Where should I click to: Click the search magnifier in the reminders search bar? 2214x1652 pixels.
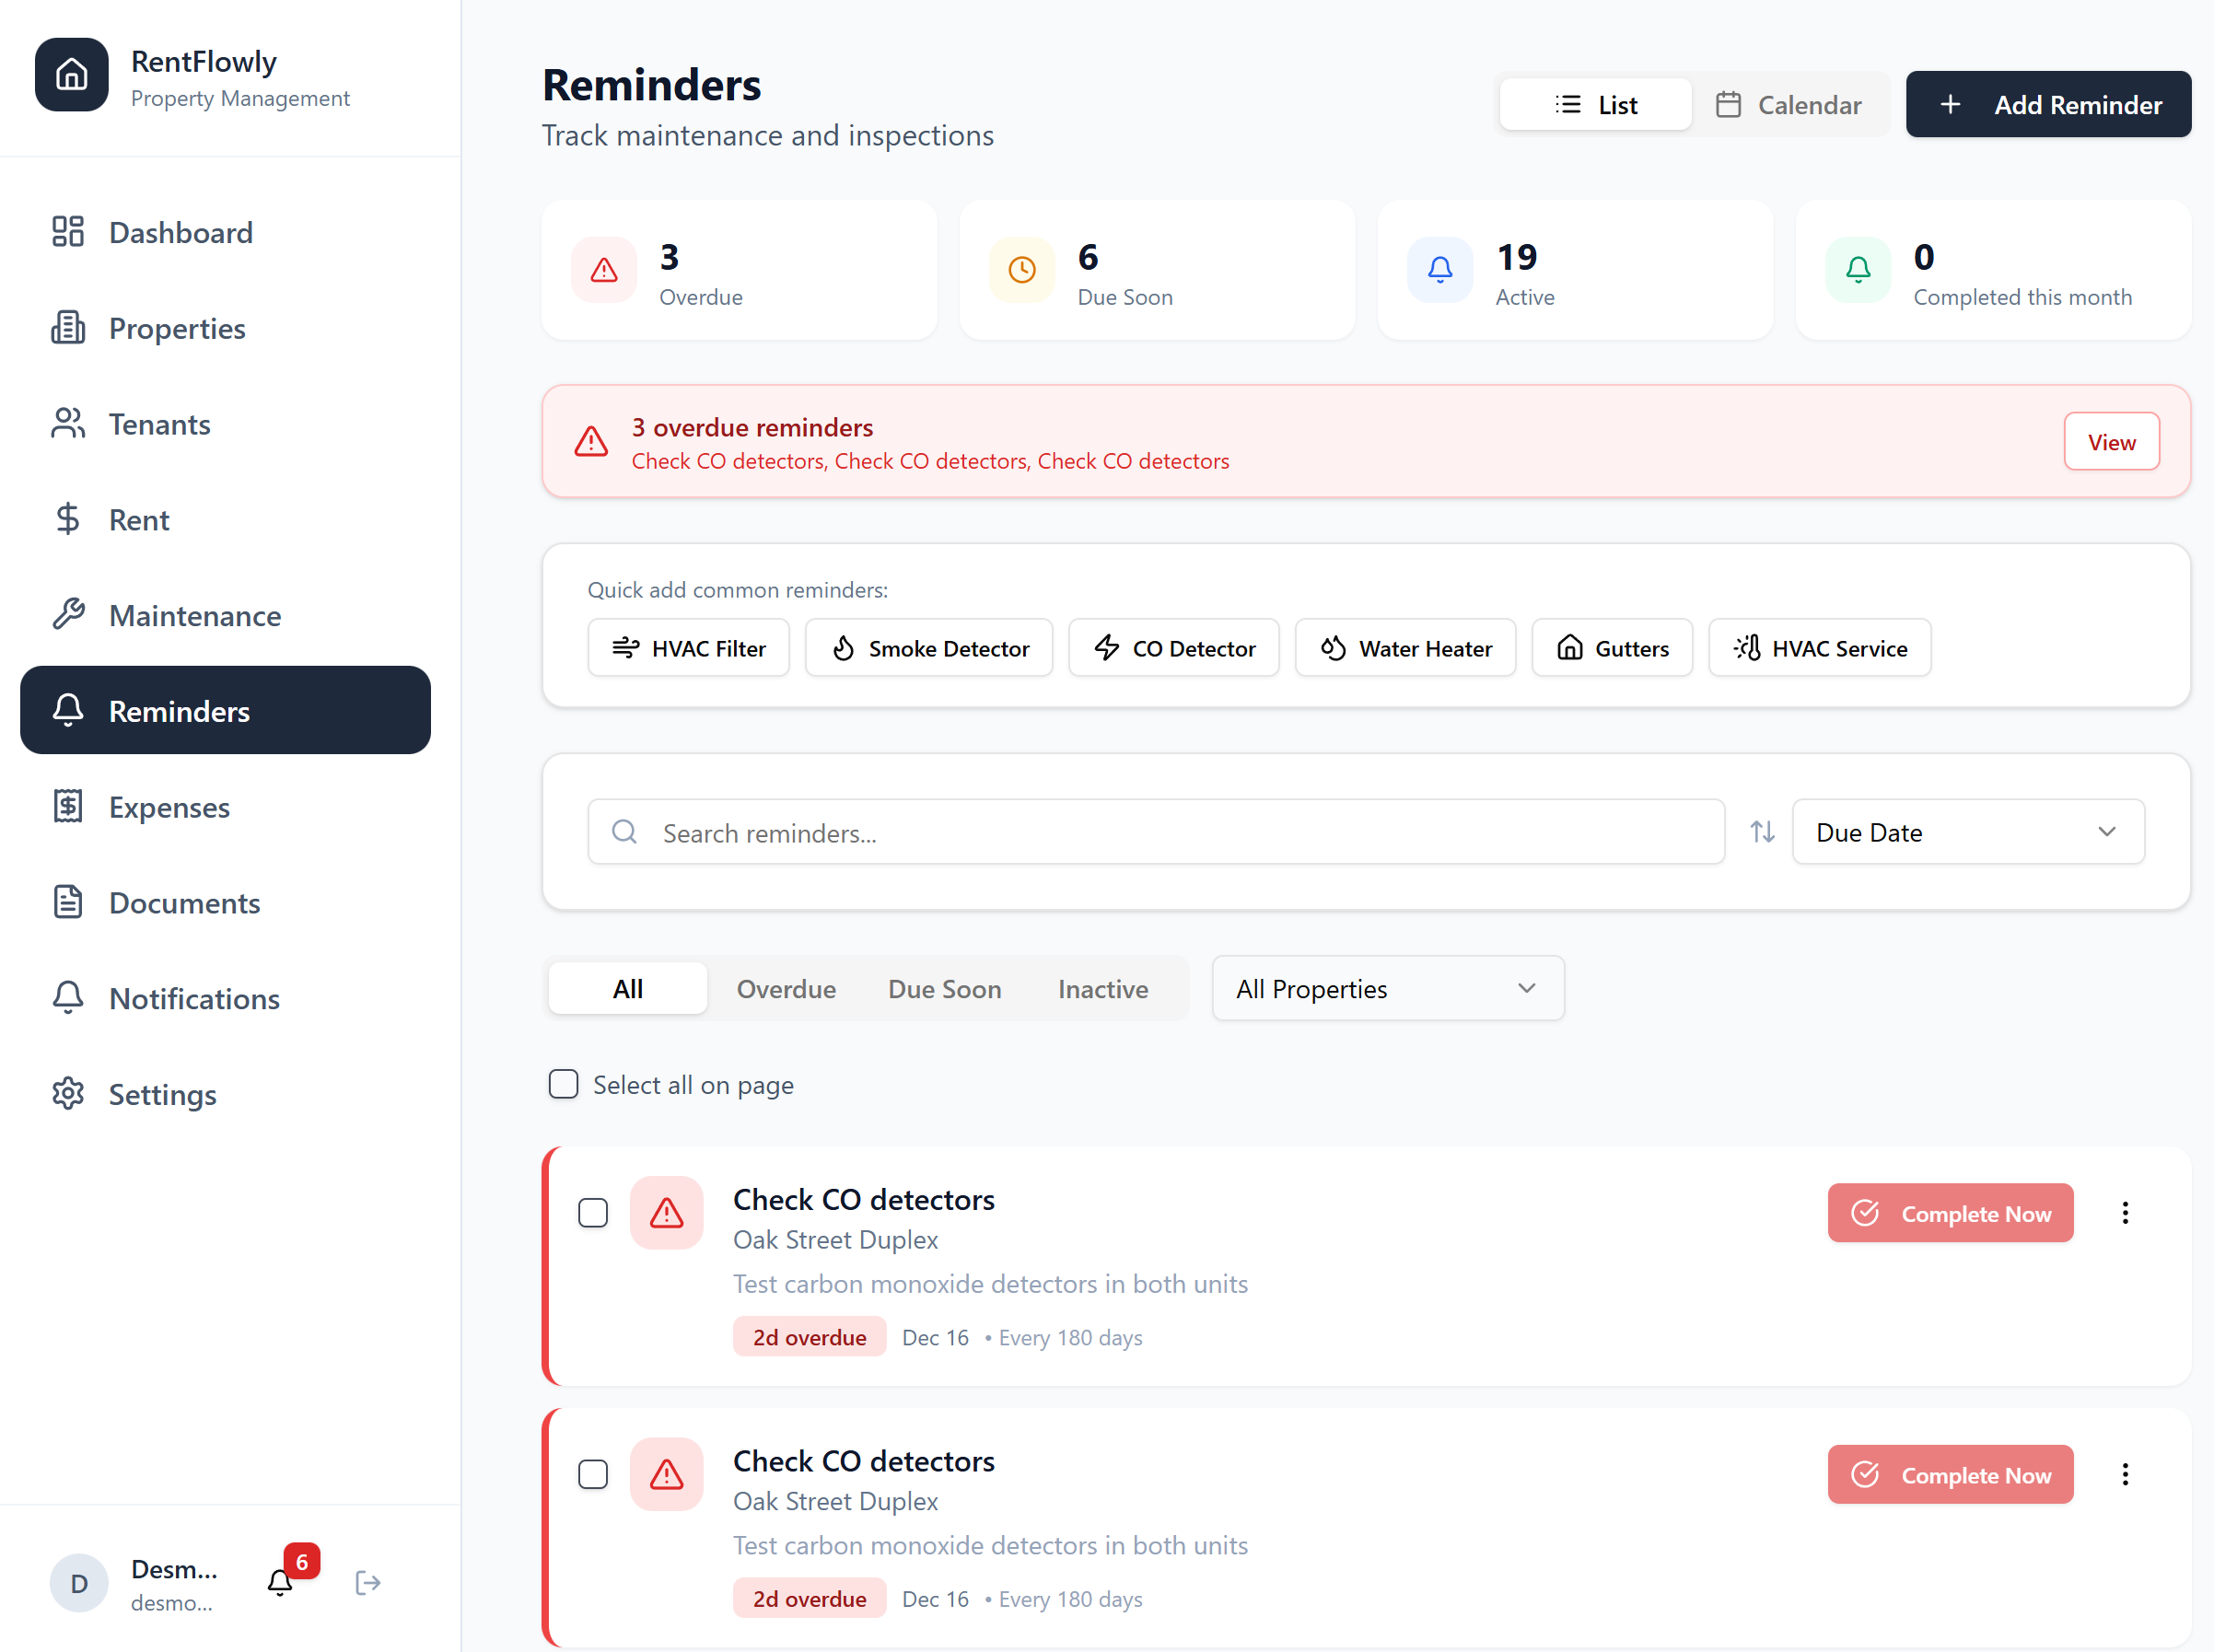[x=624, y=831]
